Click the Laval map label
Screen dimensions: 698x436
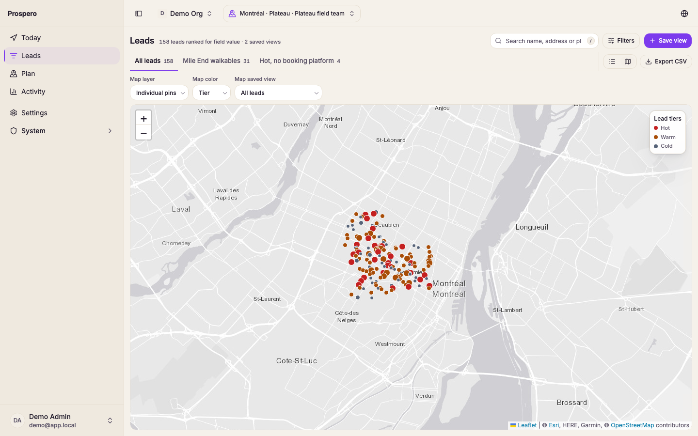pos(181,209)
